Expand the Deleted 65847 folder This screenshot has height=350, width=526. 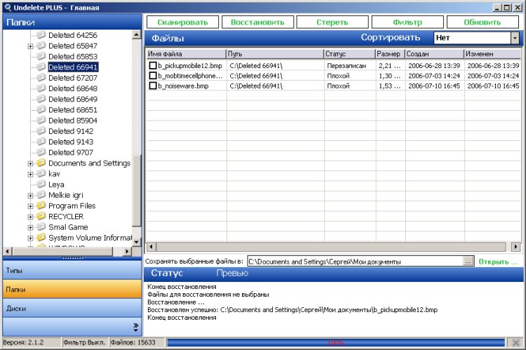click(x=31, y=46)
